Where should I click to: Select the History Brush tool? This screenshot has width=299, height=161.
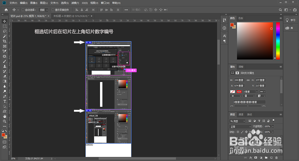(5, 71)
